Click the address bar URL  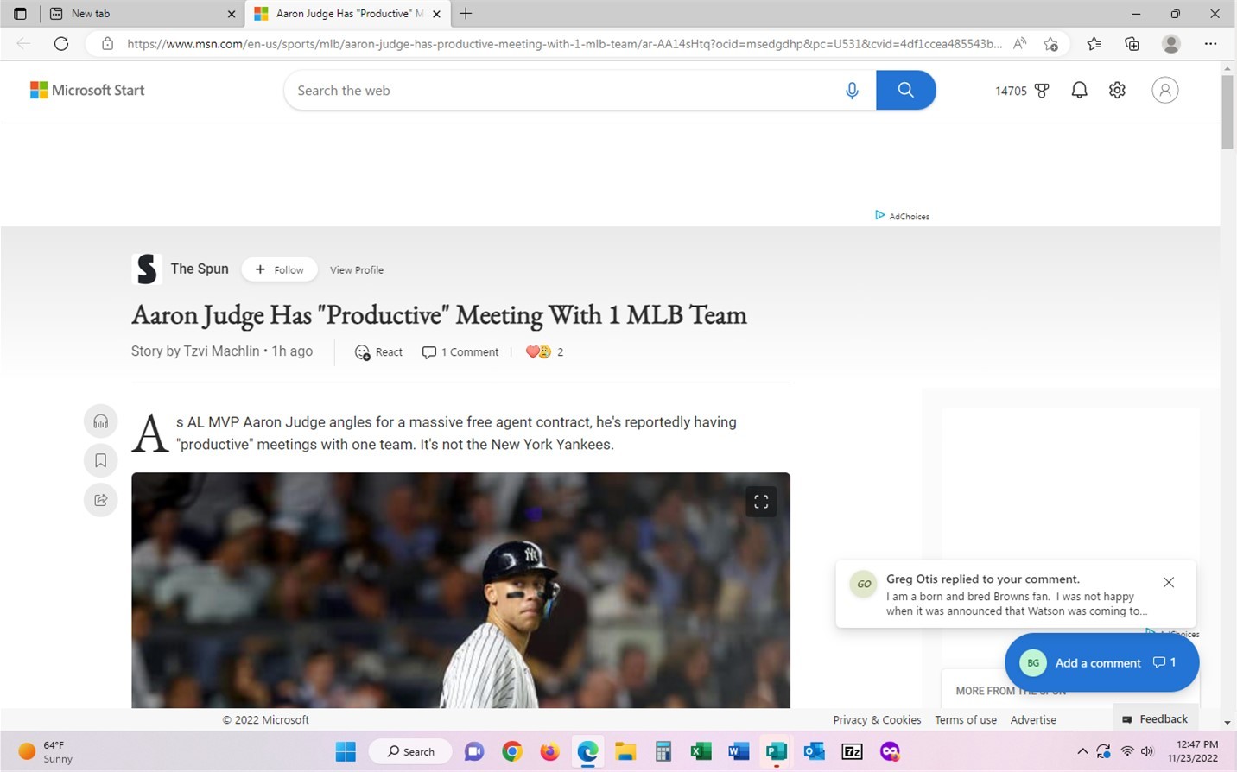[x=564, y=43]
